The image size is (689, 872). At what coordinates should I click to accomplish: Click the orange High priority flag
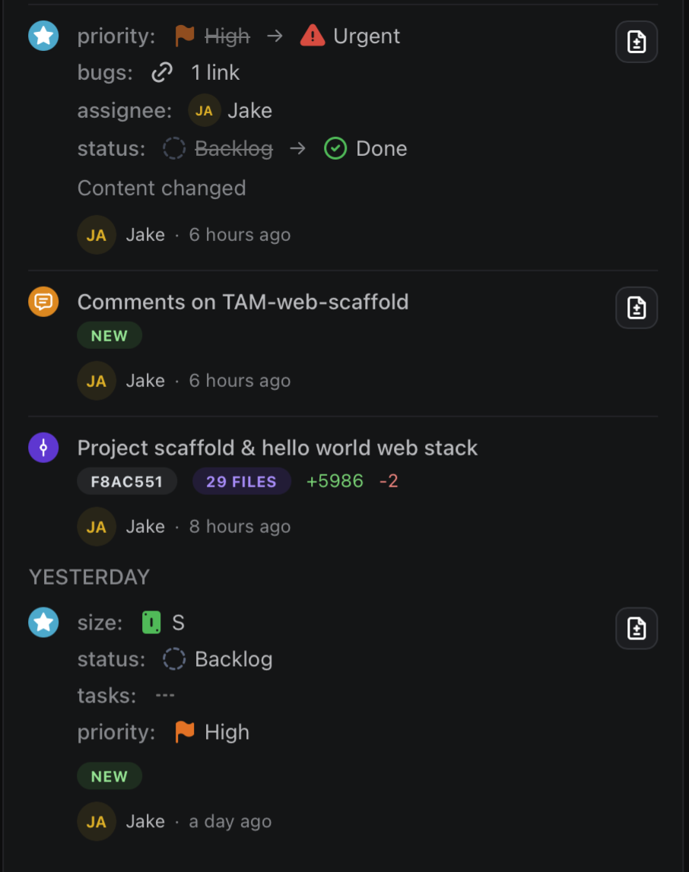coord(185,732)
